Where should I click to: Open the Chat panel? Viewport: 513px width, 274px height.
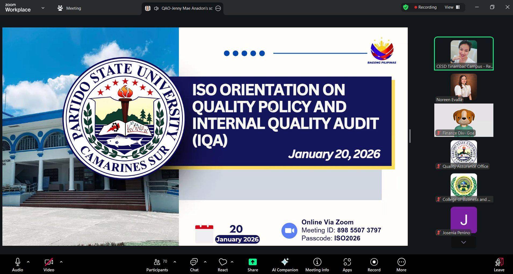point(194,265)
